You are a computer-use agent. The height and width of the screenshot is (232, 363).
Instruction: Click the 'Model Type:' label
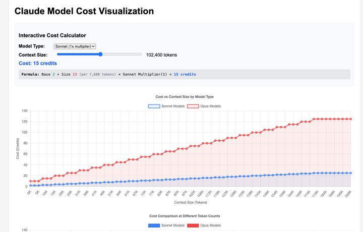(32, 46)
